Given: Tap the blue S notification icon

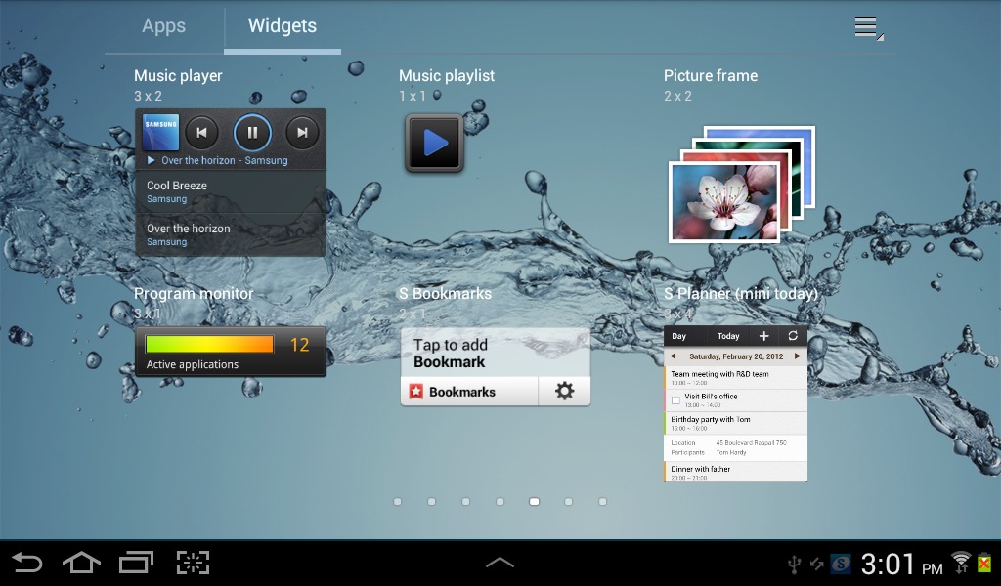Looking at the screenshot, I should click(840, 564).
